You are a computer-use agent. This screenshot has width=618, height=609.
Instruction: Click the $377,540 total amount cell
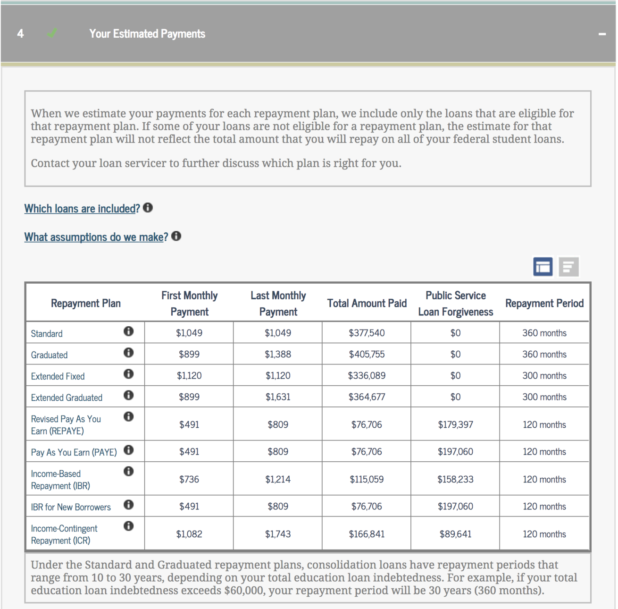[x=367, y=333]
